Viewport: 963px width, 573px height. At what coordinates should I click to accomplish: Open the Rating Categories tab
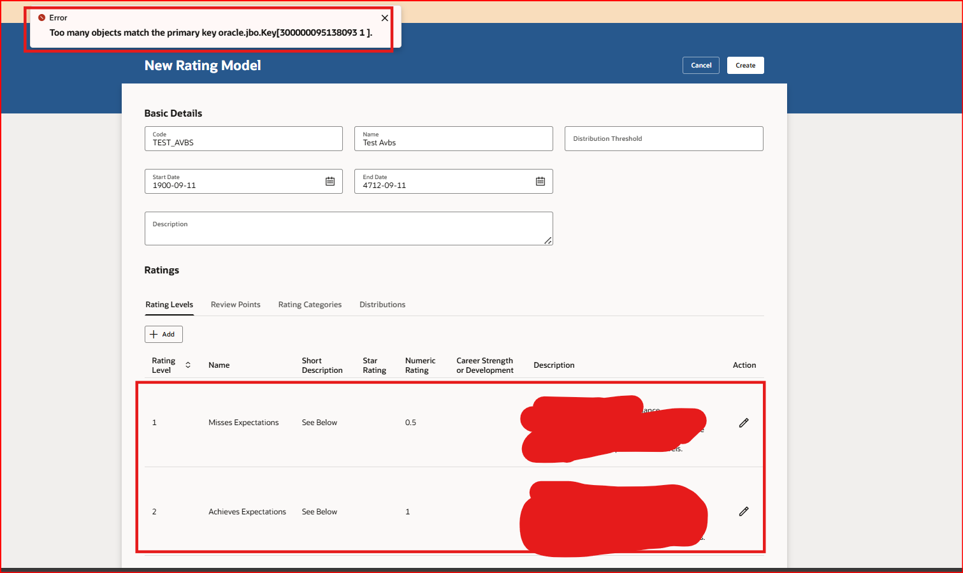coord(310,304)
